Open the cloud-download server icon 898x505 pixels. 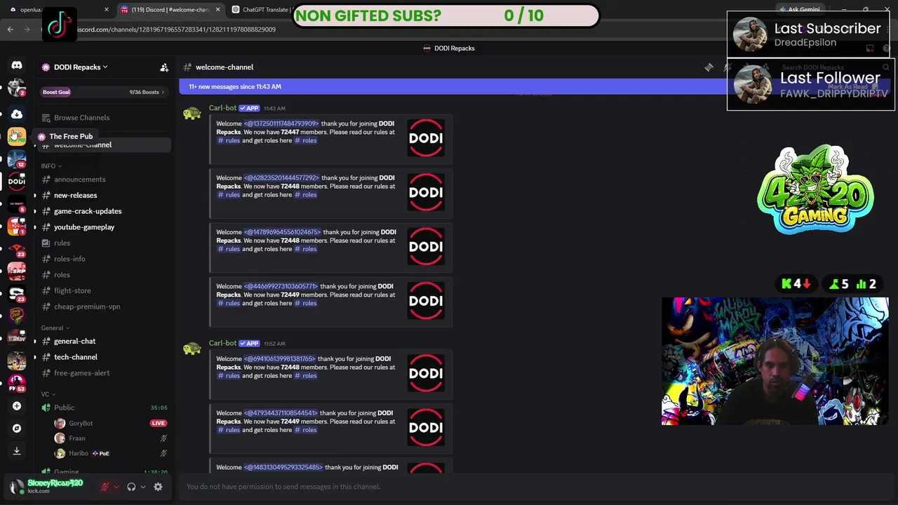(x=17, y=114)
